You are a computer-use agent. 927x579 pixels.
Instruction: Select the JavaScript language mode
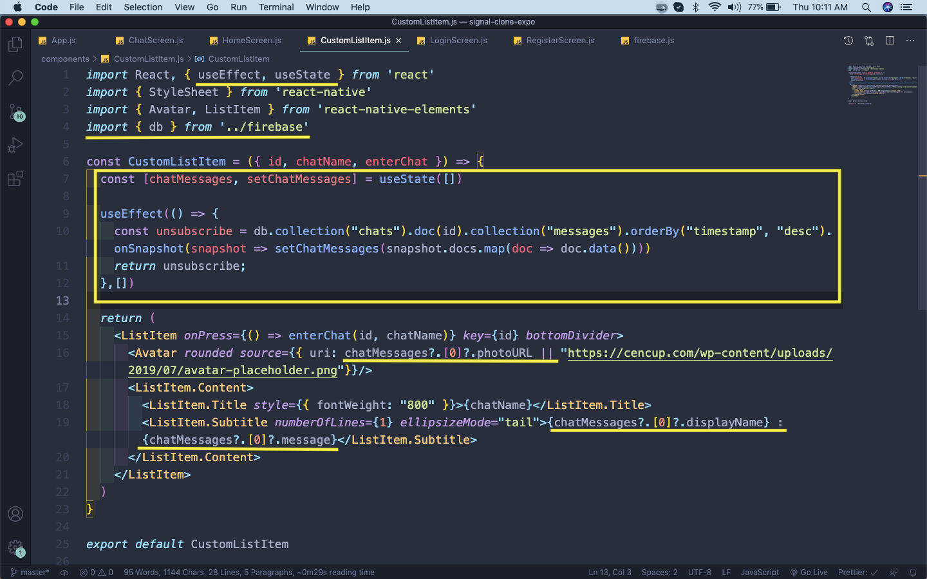tap(760, 573)
